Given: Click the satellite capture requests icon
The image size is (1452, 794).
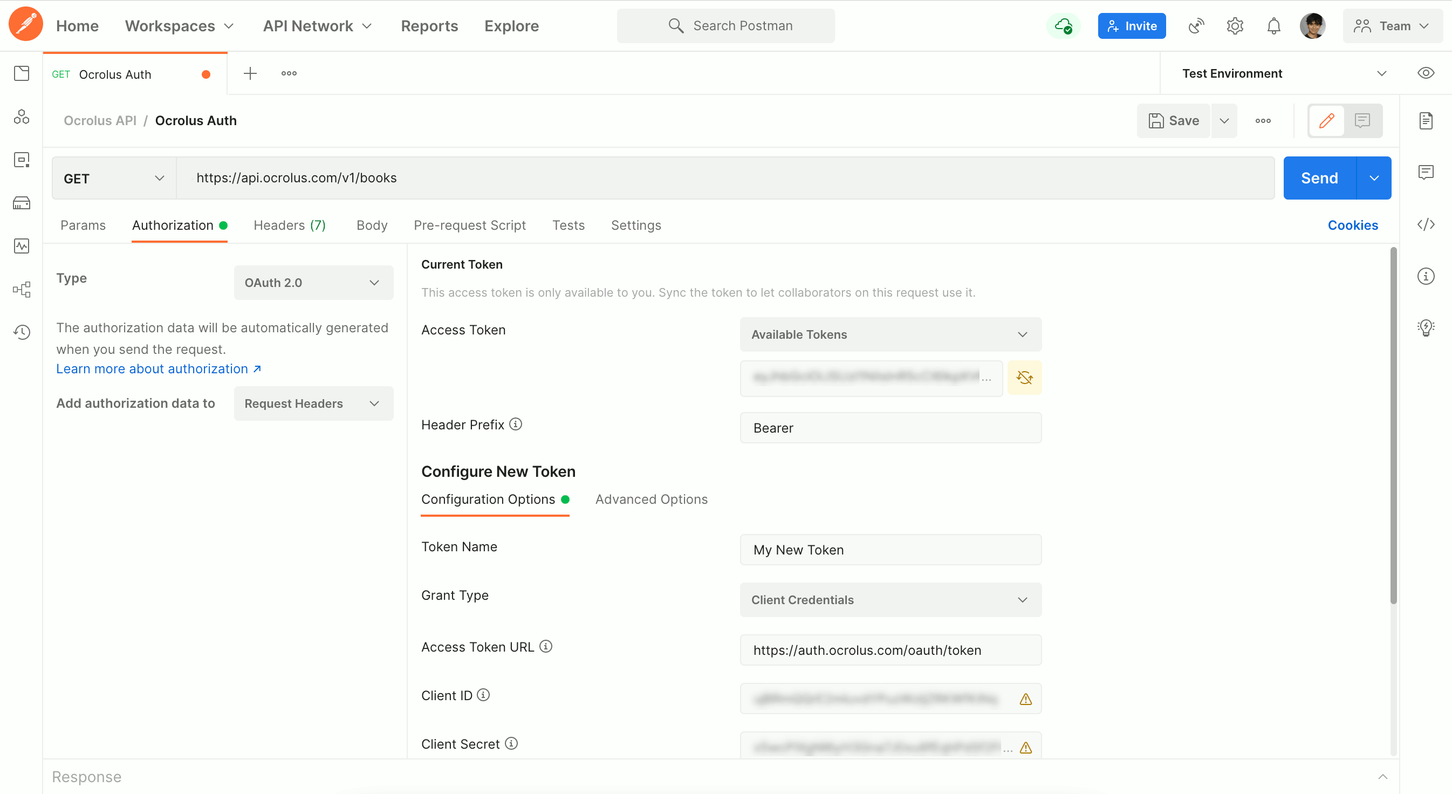Looking at the screenshot, I should (x=1196, y=26).
